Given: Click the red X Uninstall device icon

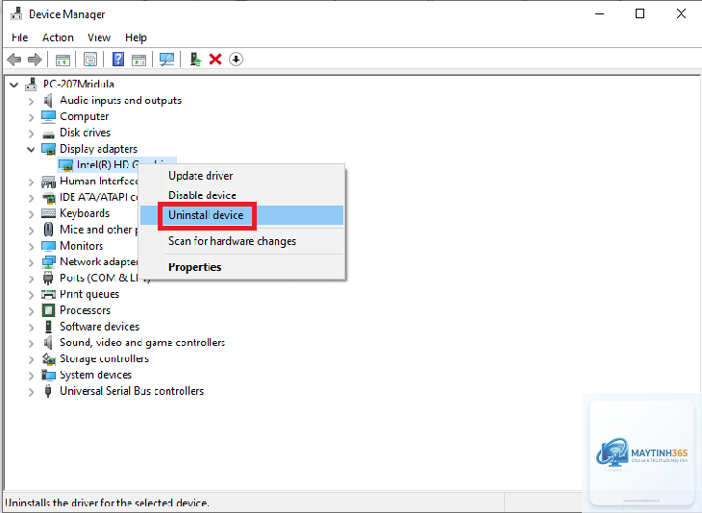Looking at the screenshot, I should (215, 59).
